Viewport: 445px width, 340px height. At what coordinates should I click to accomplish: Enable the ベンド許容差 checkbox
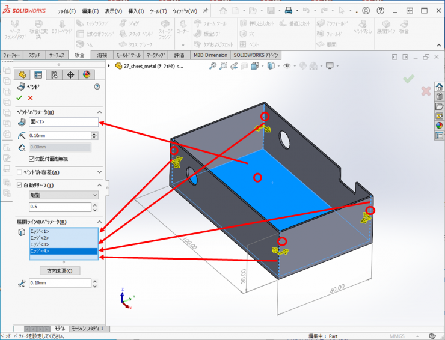pos(19,172)
